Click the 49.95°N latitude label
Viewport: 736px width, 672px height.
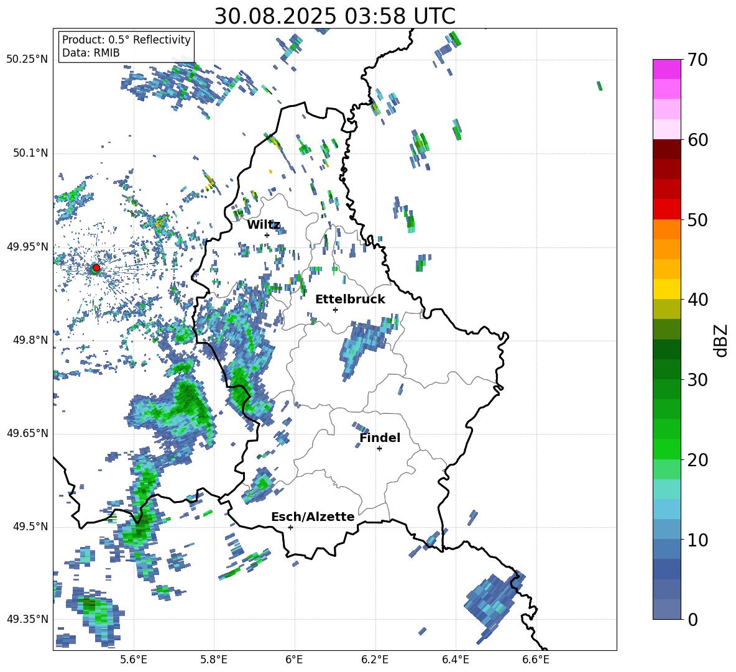tap(27, 247)
